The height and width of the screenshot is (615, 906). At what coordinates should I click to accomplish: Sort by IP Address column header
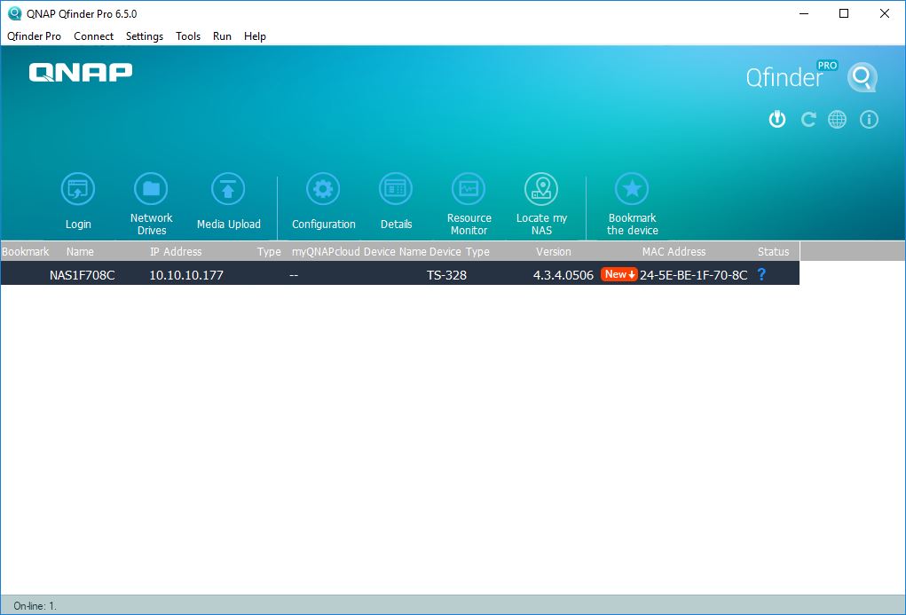coord(176,251)
